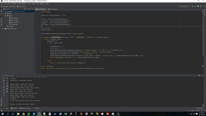Select test_script.py in the project tree

[14, 22]
